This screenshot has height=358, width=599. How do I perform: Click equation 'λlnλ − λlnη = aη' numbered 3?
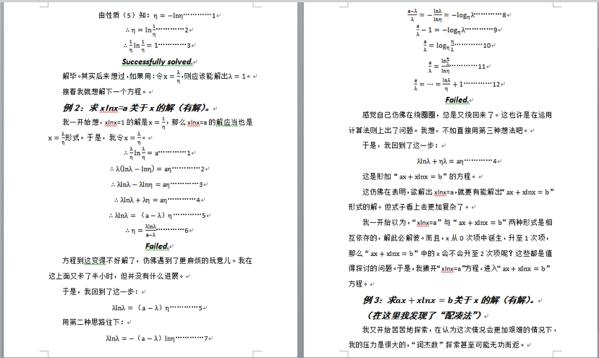157,184
